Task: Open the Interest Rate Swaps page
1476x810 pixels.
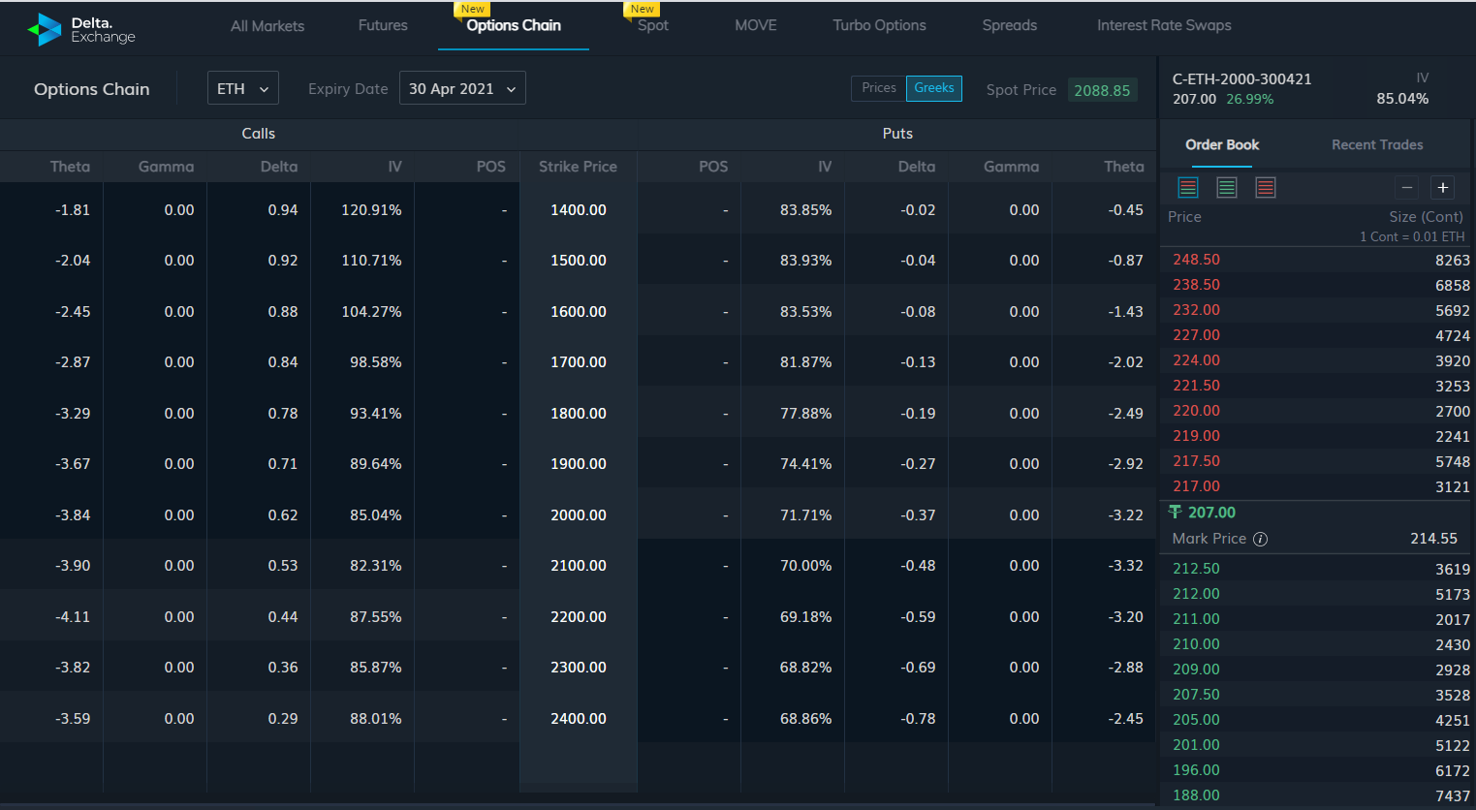Action: (1164, 25)
